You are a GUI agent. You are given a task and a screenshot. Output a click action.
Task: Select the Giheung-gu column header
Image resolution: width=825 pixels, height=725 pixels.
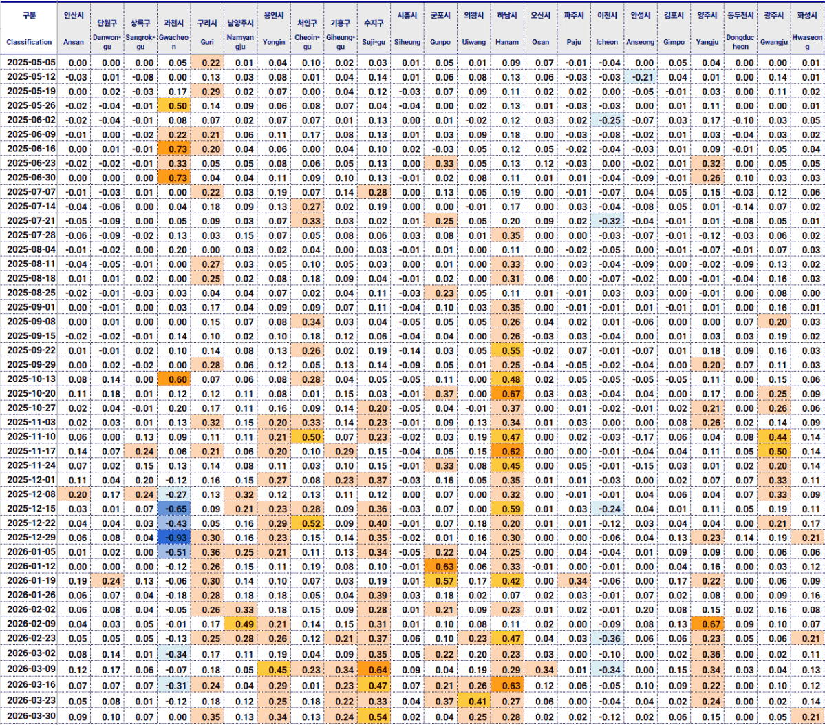coord(341,28)
